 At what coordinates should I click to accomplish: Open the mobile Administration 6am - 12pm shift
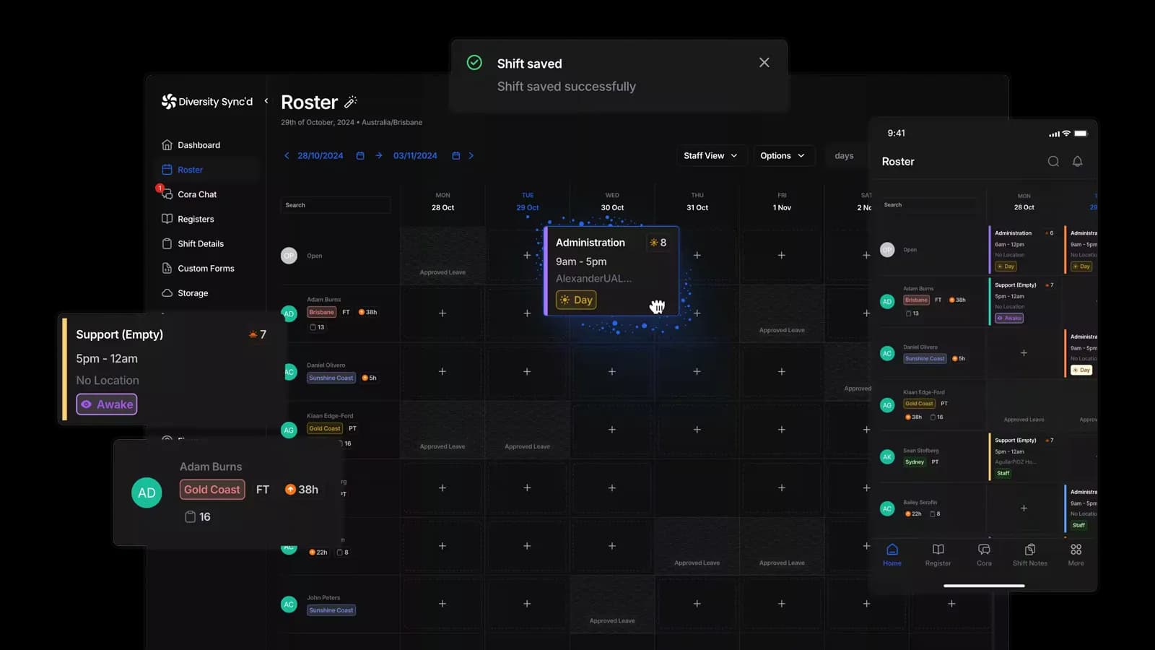click(x=1024, y=250)
